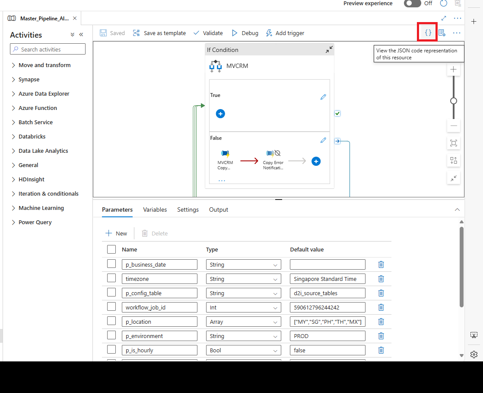This screenshot has height=393, width=483.
Task: Click New to add a parameter
Action: coord(116,233)
